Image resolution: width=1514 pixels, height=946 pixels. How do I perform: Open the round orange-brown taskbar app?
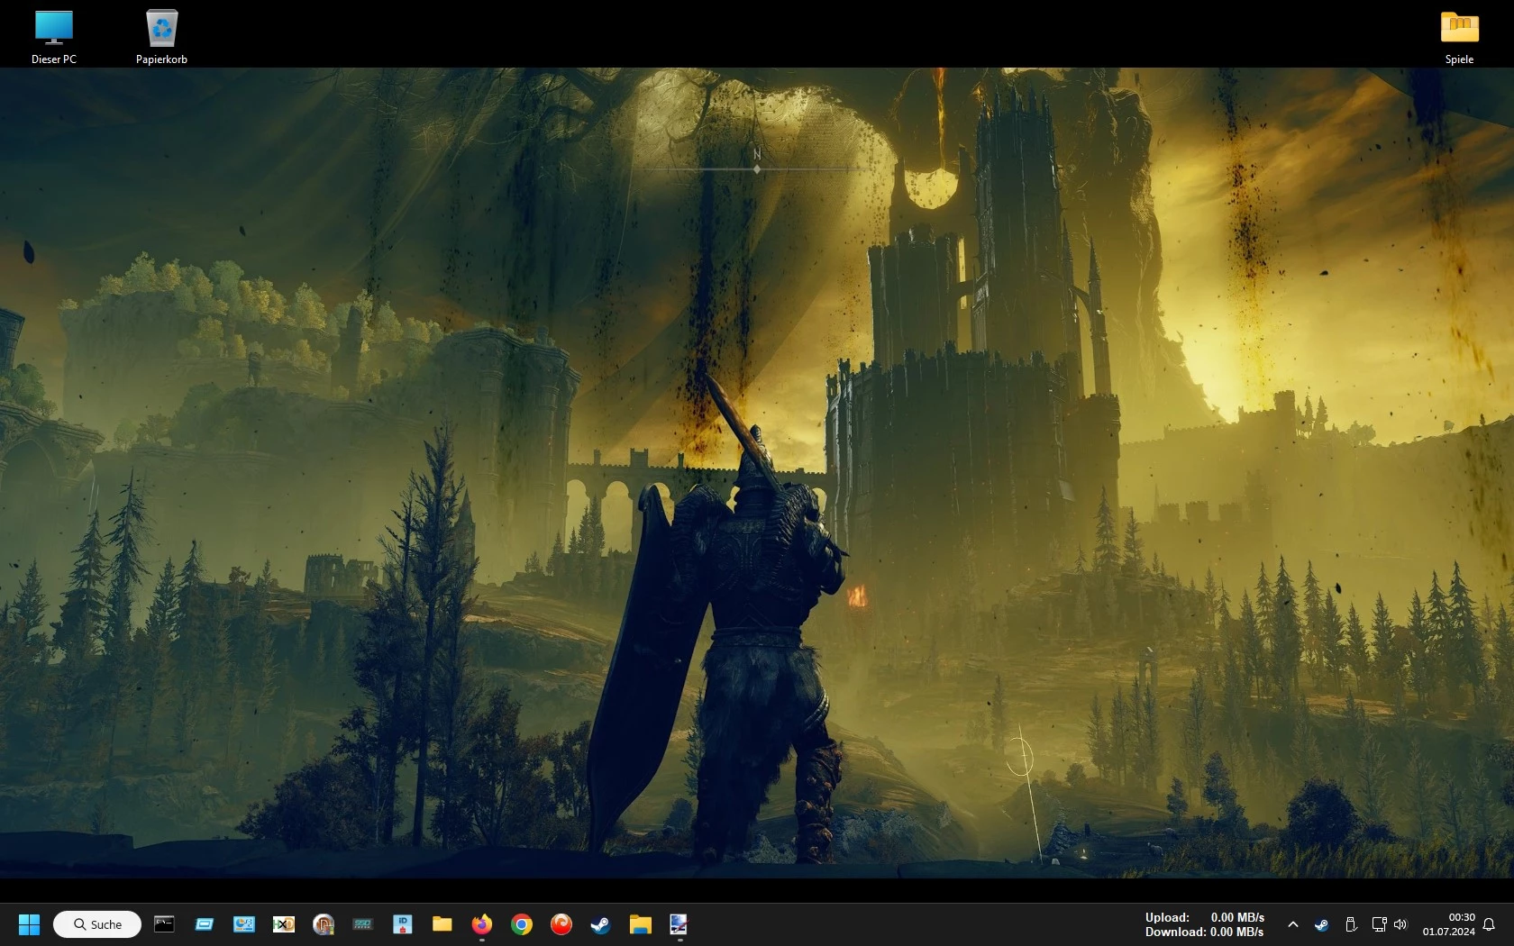point(323,924)
